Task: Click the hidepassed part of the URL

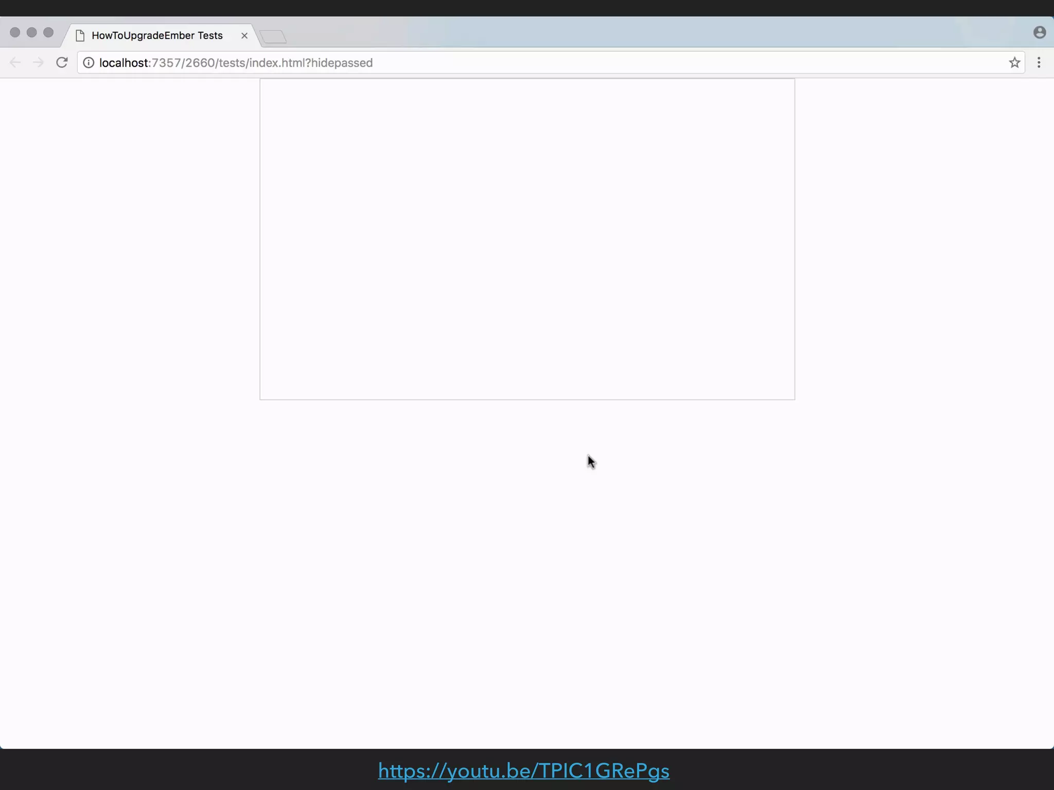Action: pos(342,63)
